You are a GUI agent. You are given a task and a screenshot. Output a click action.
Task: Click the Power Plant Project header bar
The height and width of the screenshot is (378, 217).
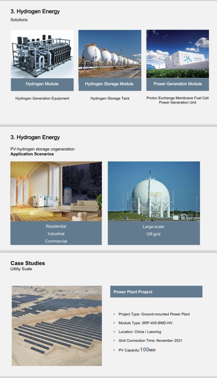pyautogui.click(x=156, y=292)
